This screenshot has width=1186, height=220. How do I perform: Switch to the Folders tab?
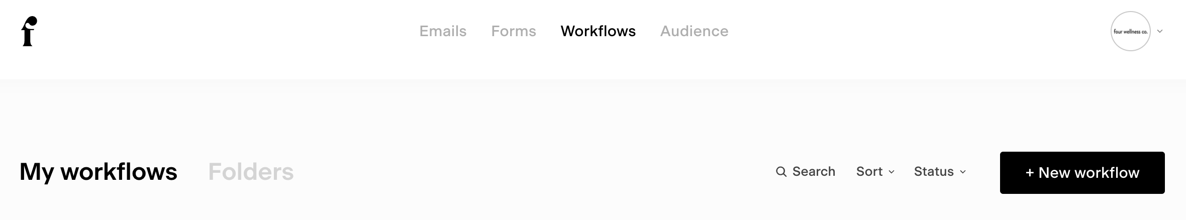coord(251,172)
